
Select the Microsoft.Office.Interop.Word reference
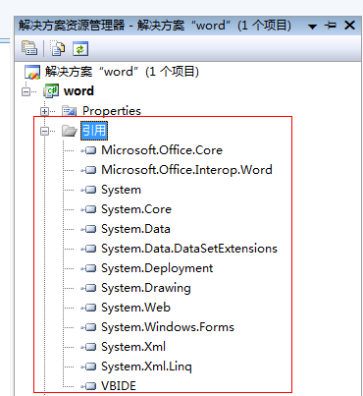(186, 170)
